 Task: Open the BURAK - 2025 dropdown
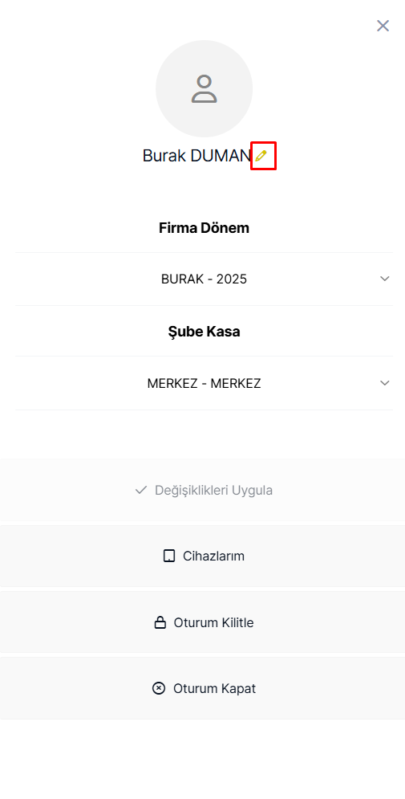[x=204, y=279]
